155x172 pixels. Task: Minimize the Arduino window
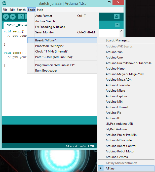[102, 3]
